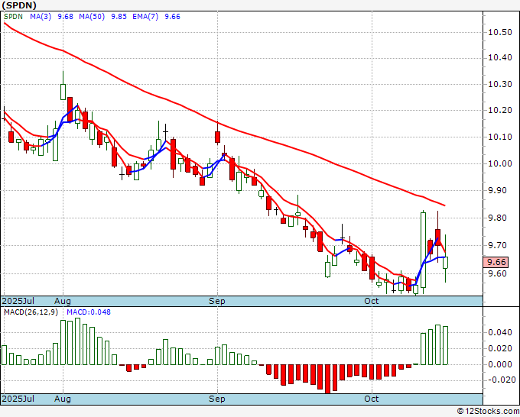The image size is (520, 417).
Task: Click the 10.30 price axis label
Action: (x=500, y=84)
